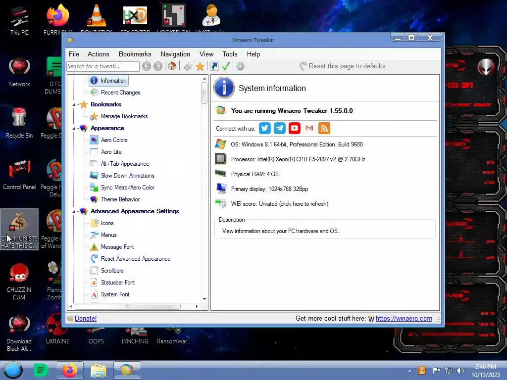
Task: Show hidden tray icons arrow
Action: point(409,371)
